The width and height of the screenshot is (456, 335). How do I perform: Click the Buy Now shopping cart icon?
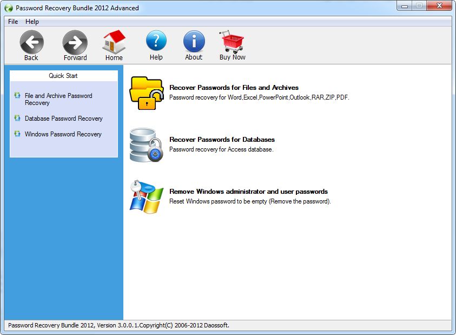coord(232,41)
